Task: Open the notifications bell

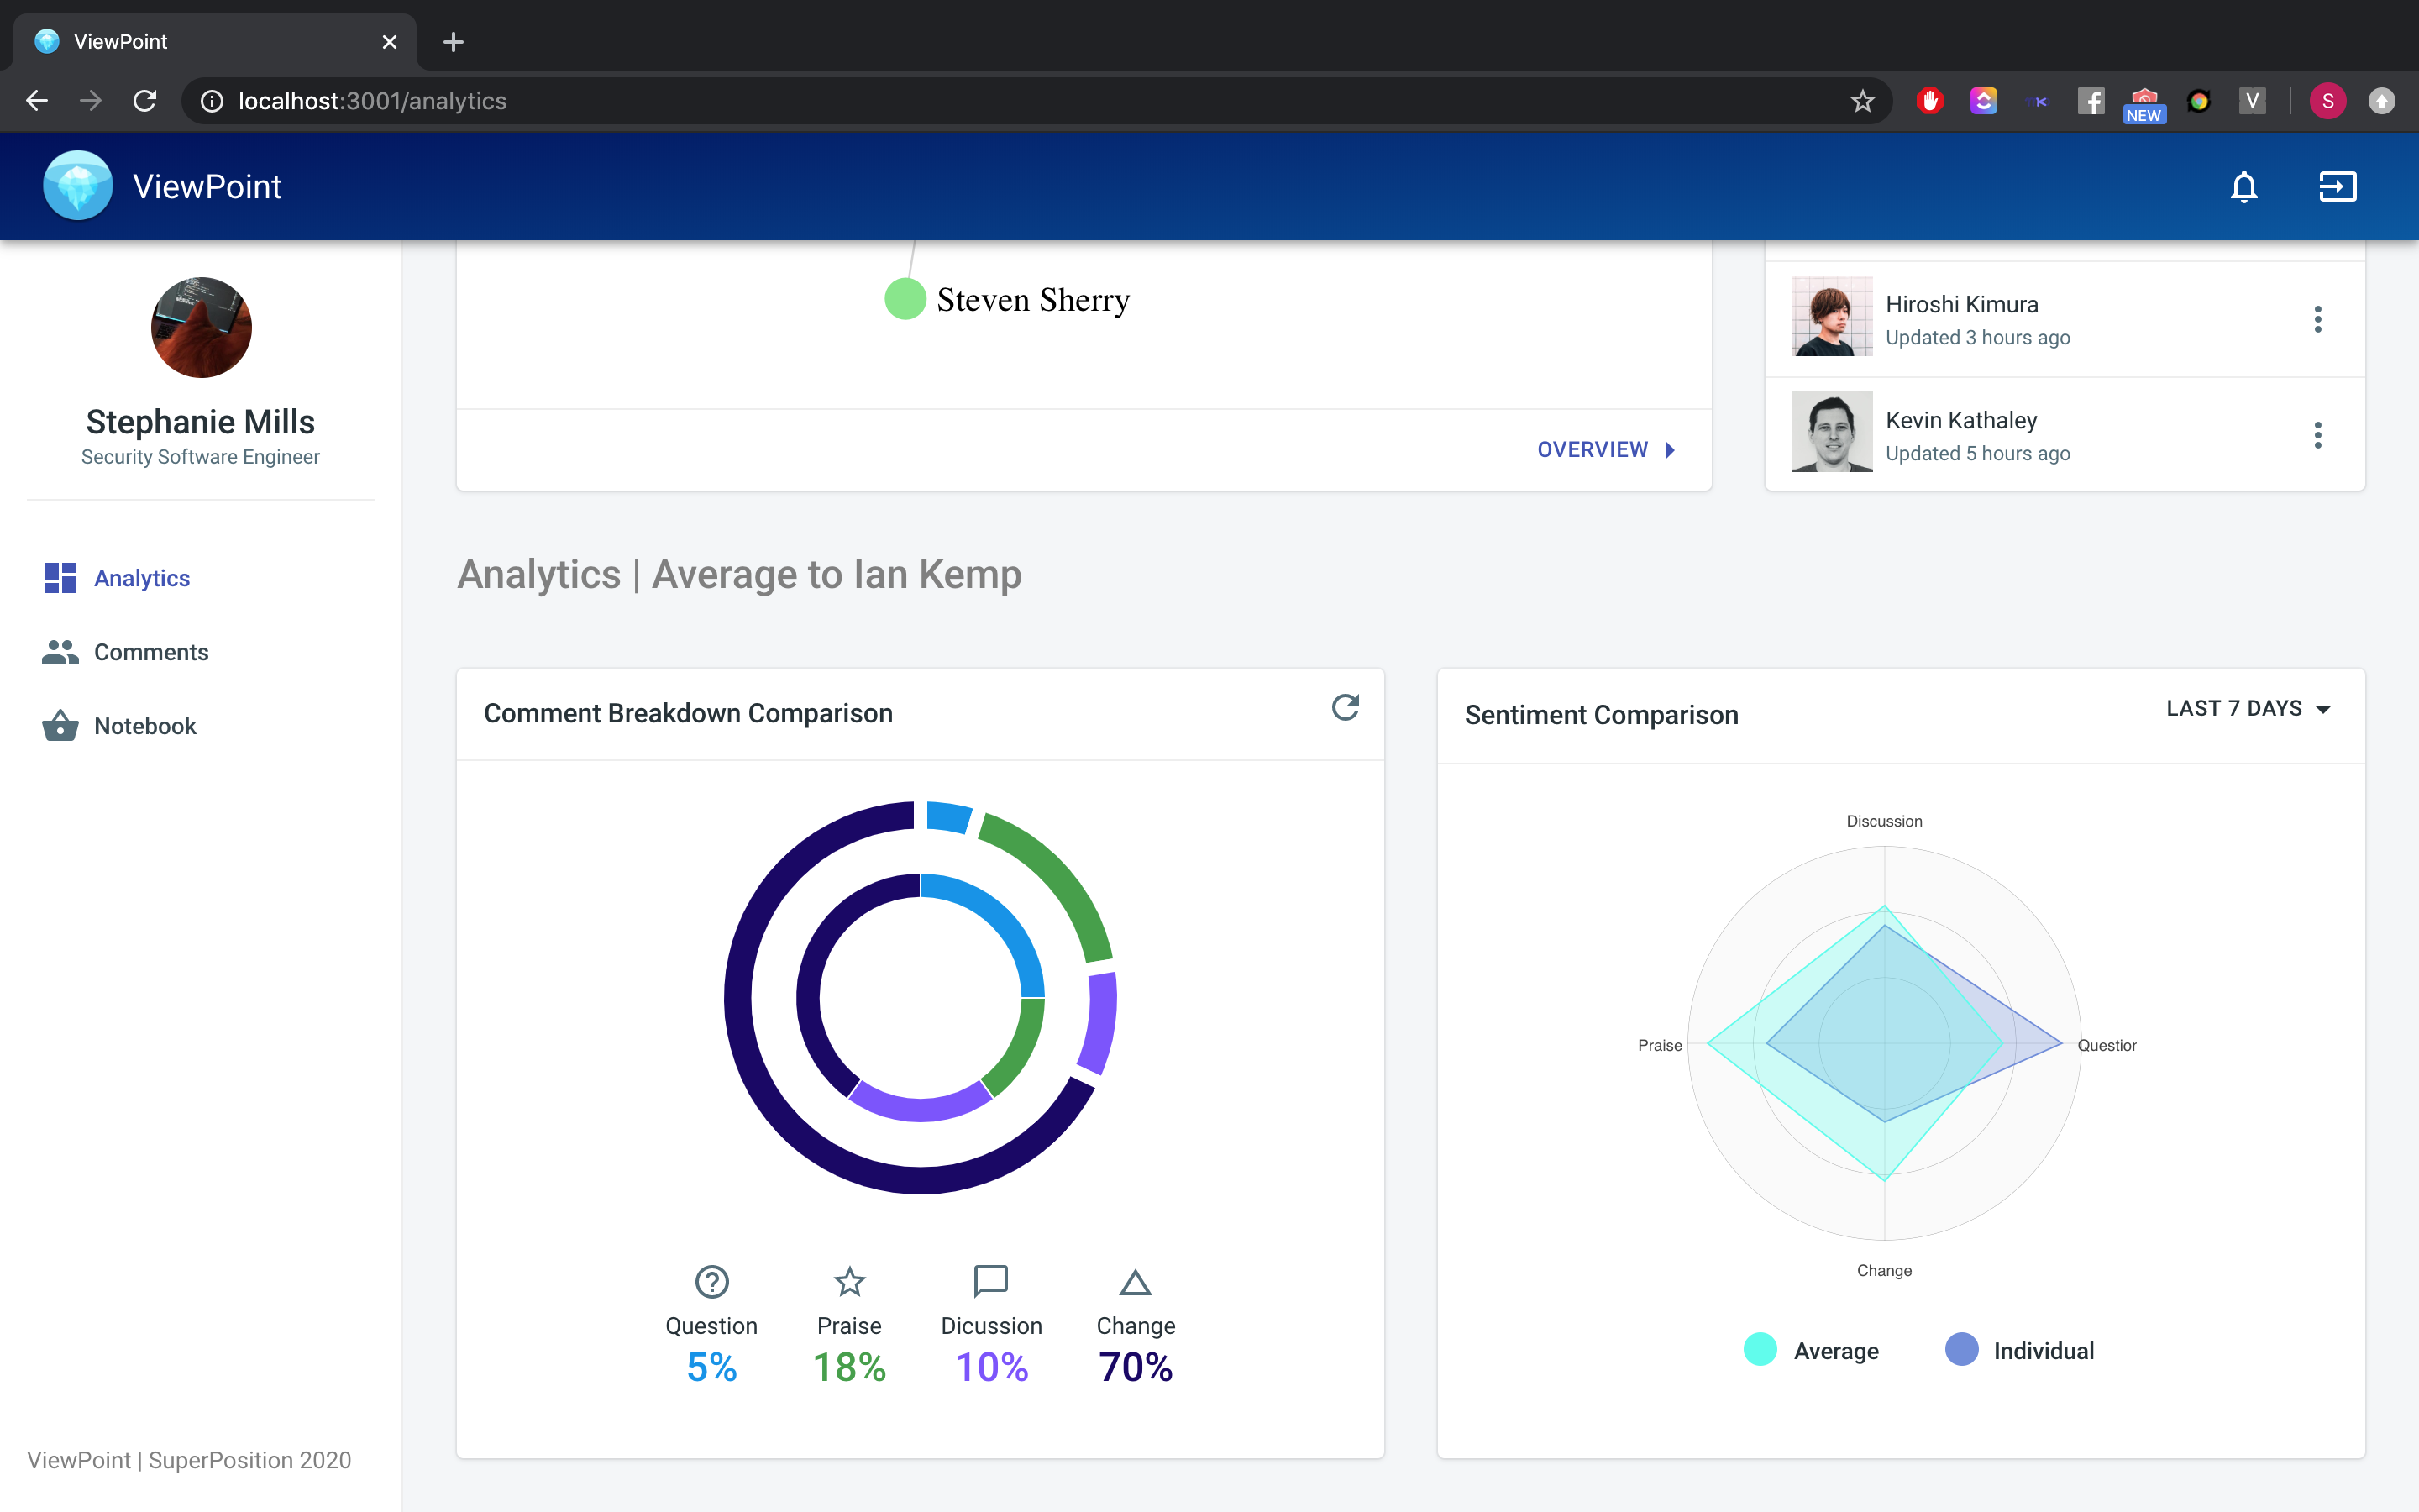Action: (x=2243, y=187)
